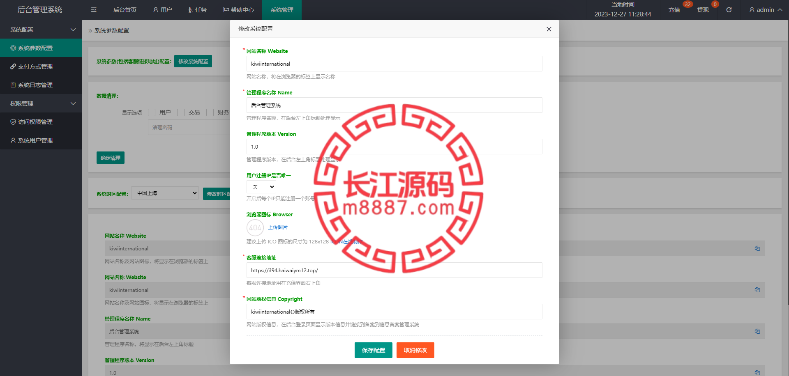789x376 pixels.
Task: Click the hamburger menu collapse icon
Action: (94, 10)
